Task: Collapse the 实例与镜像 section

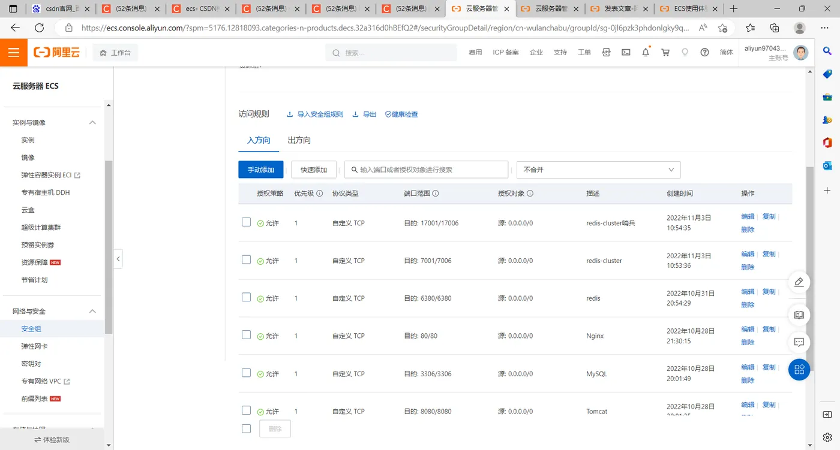Action: [92, 123]
